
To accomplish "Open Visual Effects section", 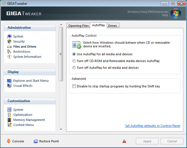I will (23, 86).
